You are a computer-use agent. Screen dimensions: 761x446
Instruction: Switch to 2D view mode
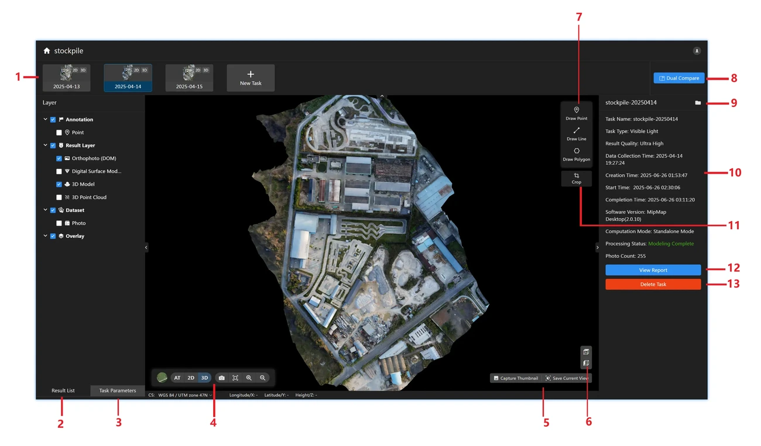point(191,378)
